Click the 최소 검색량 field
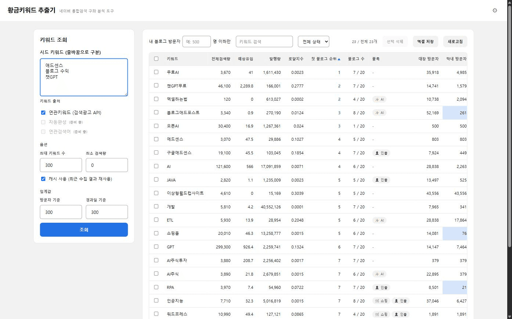 click(107, 165)
